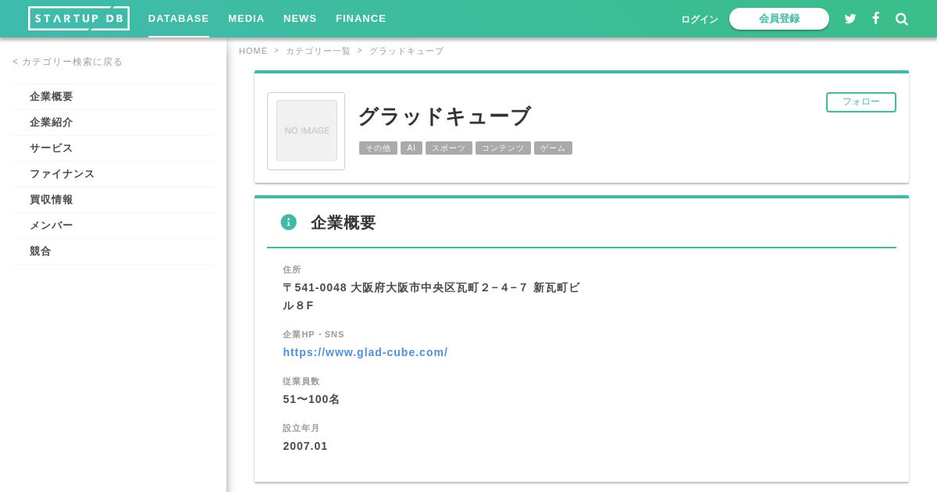
Task: Click the search magnifier icon
Action: coord(902,19)
